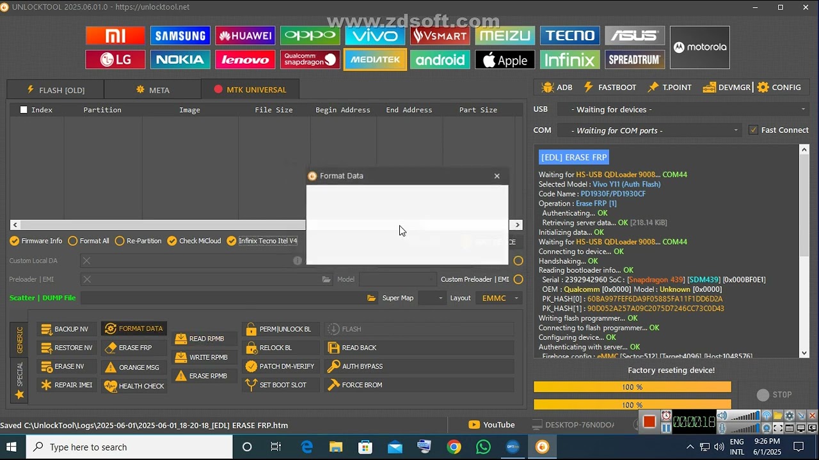Viewport: 819px width, 460px height.
Task: Choose the Tecno brand logo
Action: (570, 36)
